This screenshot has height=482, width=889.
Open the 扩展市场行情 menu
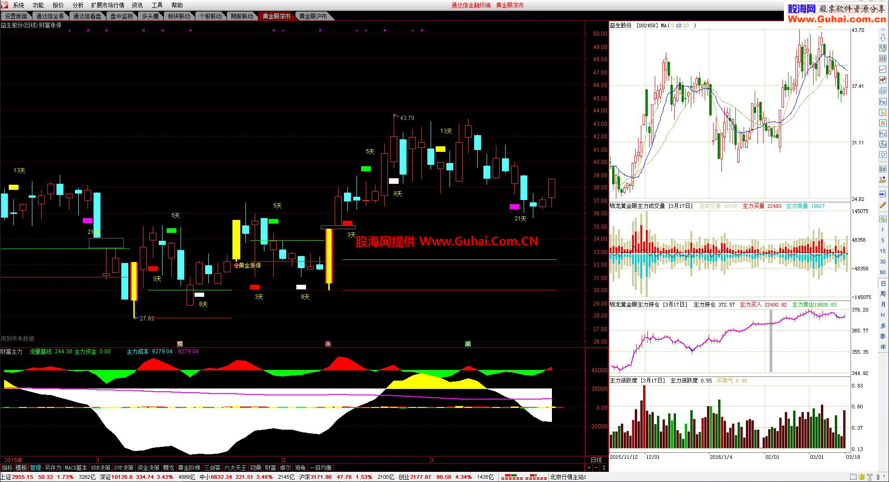coord(108,5)
